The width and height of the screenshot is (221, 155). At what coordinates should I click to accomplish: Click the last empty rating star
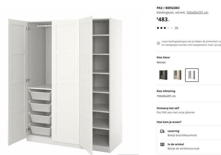click(171, 28)
